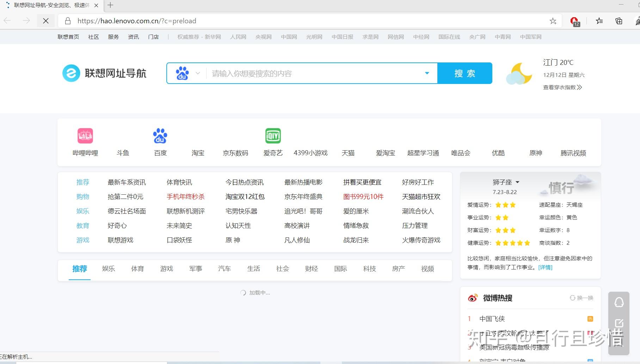Stop loading with browser X button
640x364 pixels.
coord(46,21)
